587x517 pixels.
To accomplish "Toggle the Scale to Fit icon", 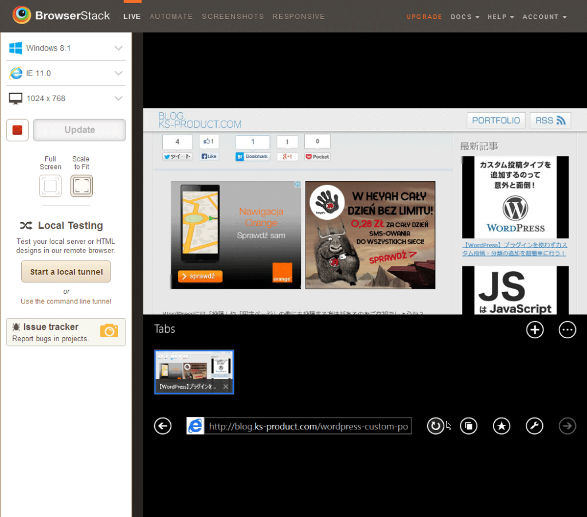I will point(81,186).
